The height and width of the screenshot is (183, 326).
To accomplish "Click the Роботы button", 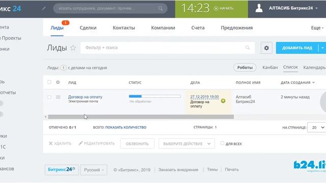I will tap(244, 68).
